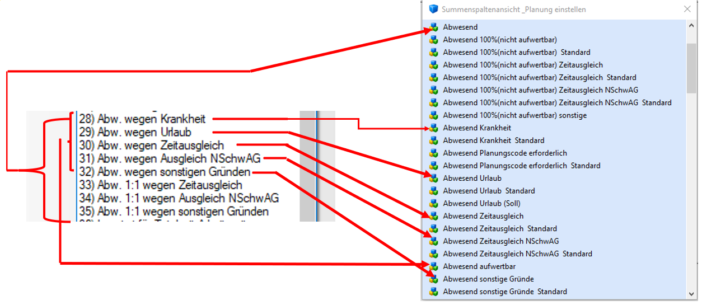
Task: Select the 'Abwesend Zeitausgleich Standard' list entry
Action: pos(499,229)
